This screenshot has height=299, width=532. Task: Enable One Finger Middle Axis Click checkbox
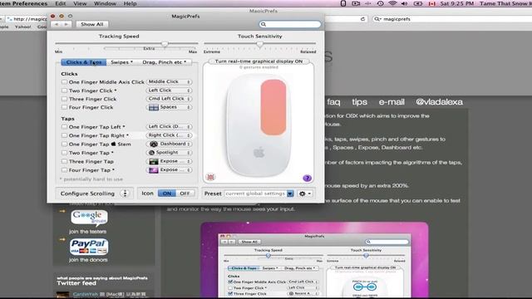pyautogui.click(x=64, y=82)
